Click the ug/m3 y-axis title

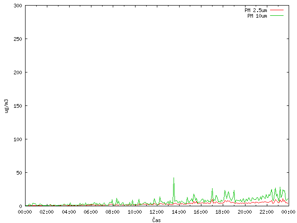(x=6, y=106)
